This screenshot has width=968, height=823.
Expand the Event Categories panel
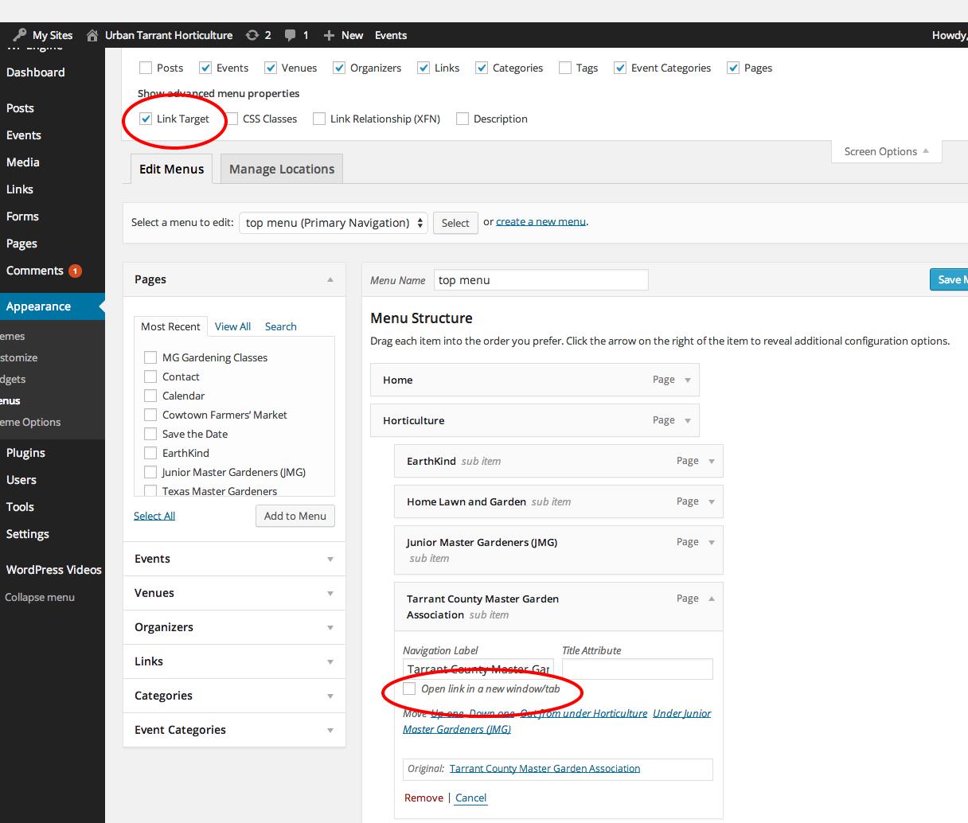click(330, 730)
